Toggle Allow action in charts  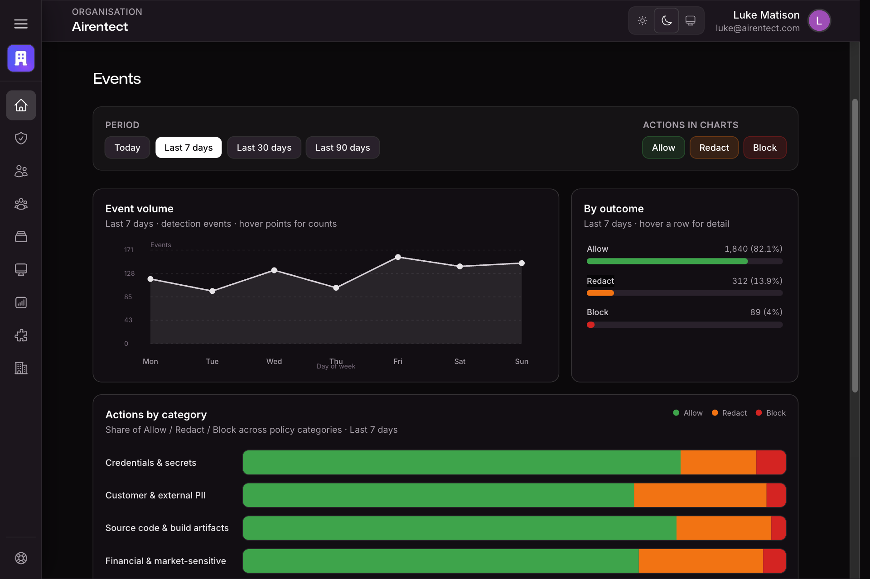[663, 148]
